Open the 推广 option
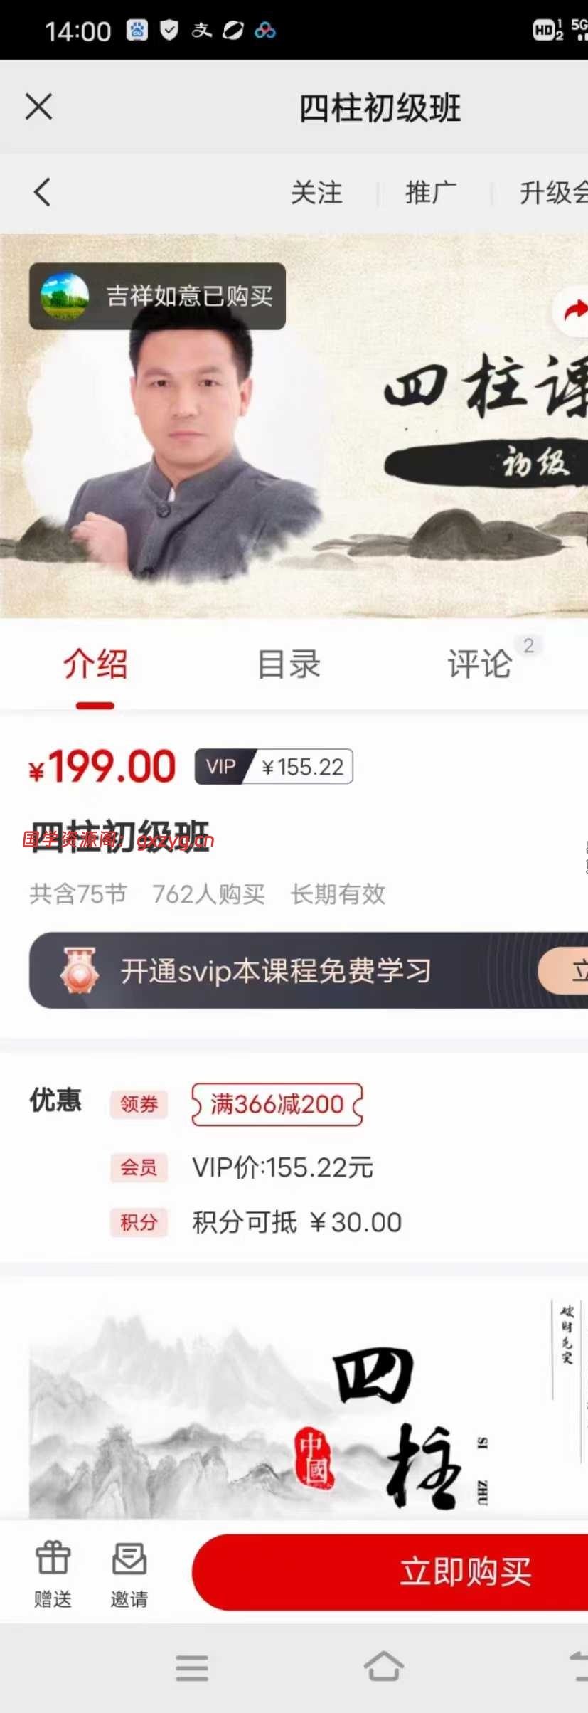588x1713 pixels. coord(431,193)
